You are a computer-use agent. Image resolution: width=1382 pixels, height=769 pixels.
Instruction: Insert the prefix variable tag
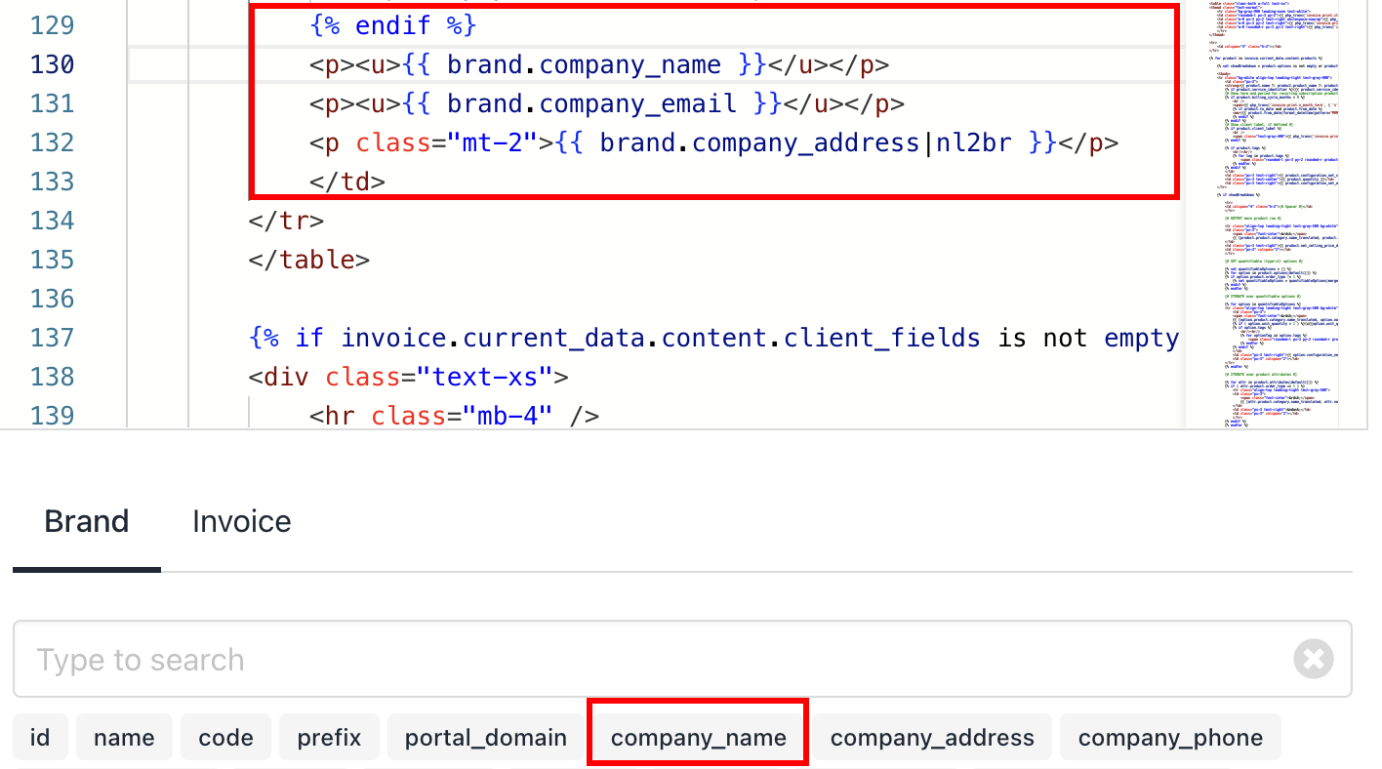[x=329, y=737]
